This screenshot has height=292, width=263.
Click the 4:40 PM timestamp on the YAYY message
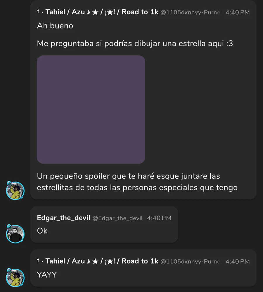tap(238, 261)
